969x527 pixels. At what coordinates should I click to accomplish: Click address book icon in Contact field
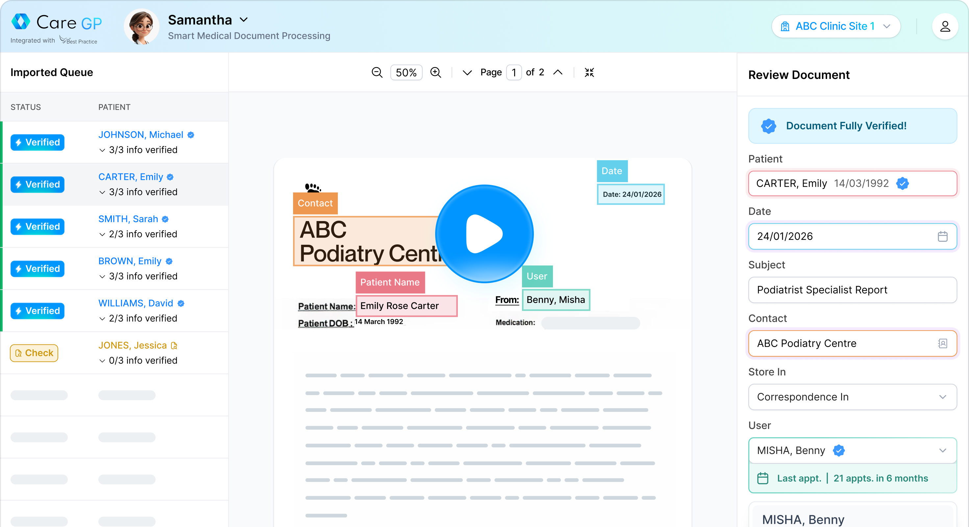pos(942,343)
